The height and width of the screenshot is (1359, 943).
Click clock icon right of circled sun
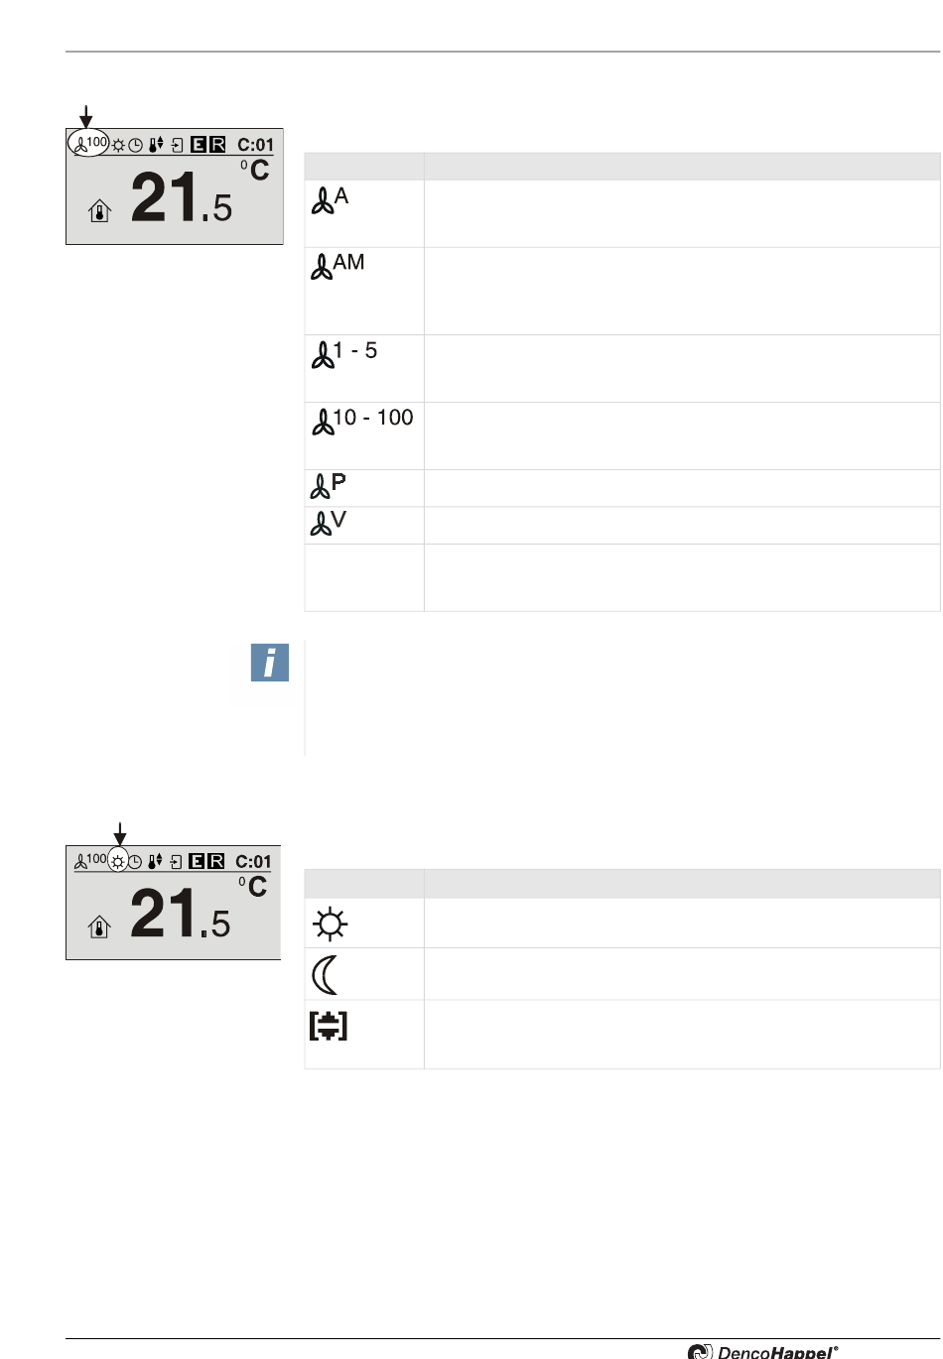click(136, 862)
